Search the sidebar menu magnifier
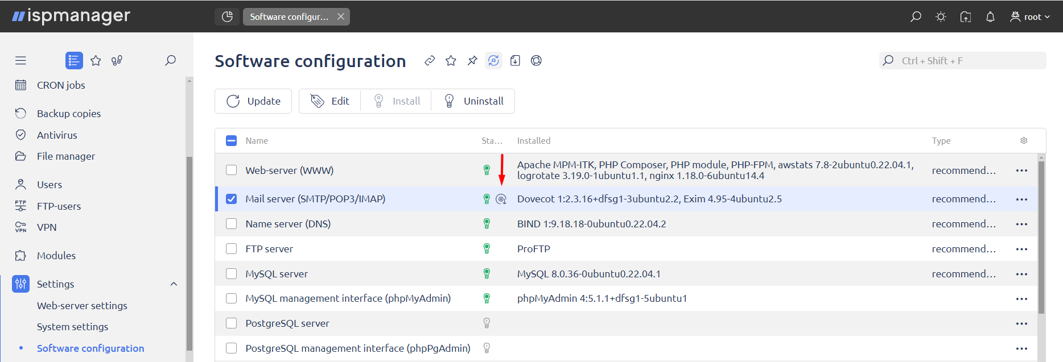Viewport: 1063px width, 362px height. coord(170,60)
